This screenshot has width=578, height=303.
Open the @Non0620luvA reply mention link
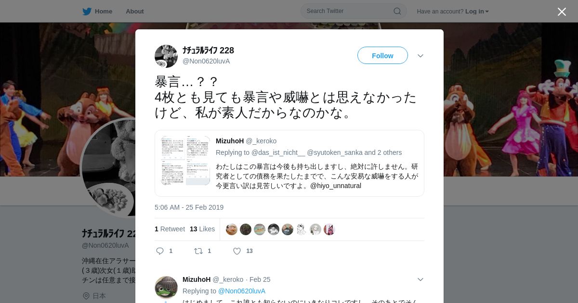click(x=242, y=291)
